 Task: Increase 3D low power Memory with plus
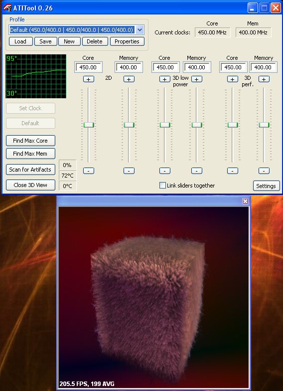(x=196, y=79)
